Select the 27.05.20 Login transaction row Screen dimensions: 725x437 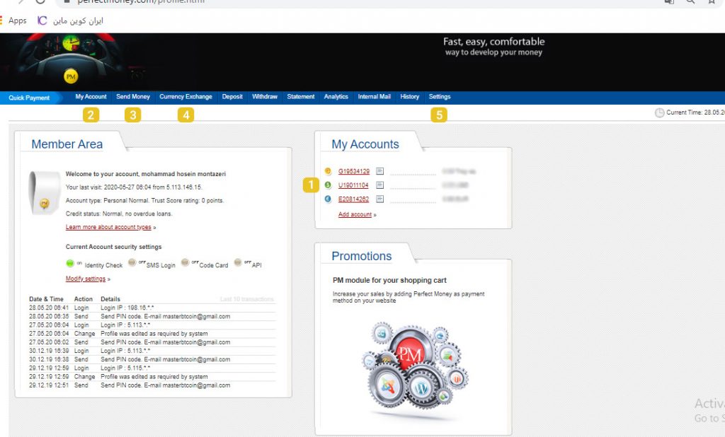coord(153,325)
